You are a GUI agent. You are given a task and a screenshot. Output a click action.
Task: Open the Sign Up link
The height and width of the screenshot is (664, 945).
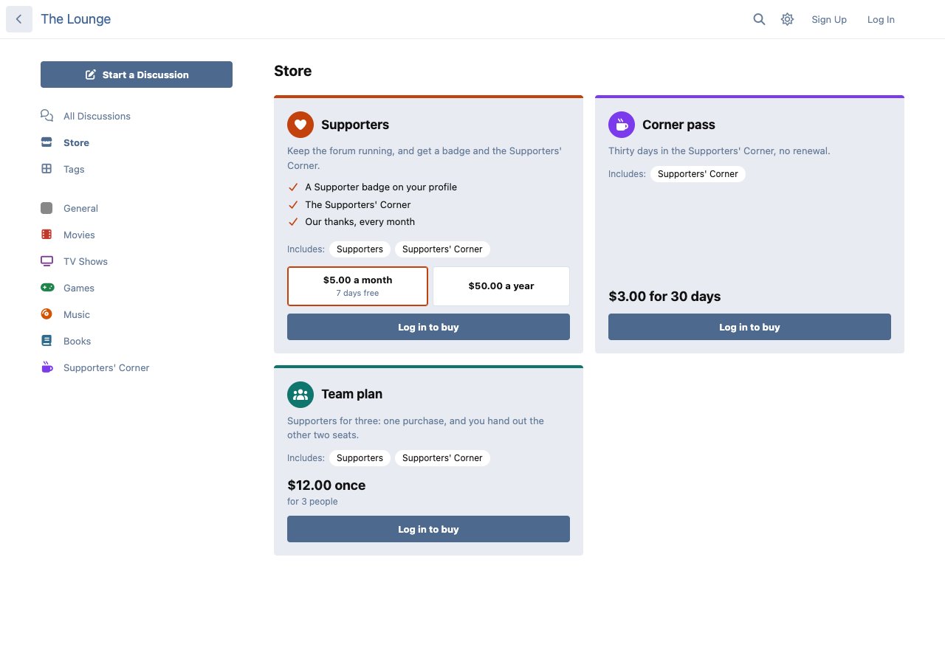[x=829, y=19]
